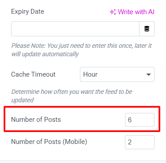Click the digit 2 inside the mobile field
Viewport: 166px width, 163px height.
[x=130, y=142]
